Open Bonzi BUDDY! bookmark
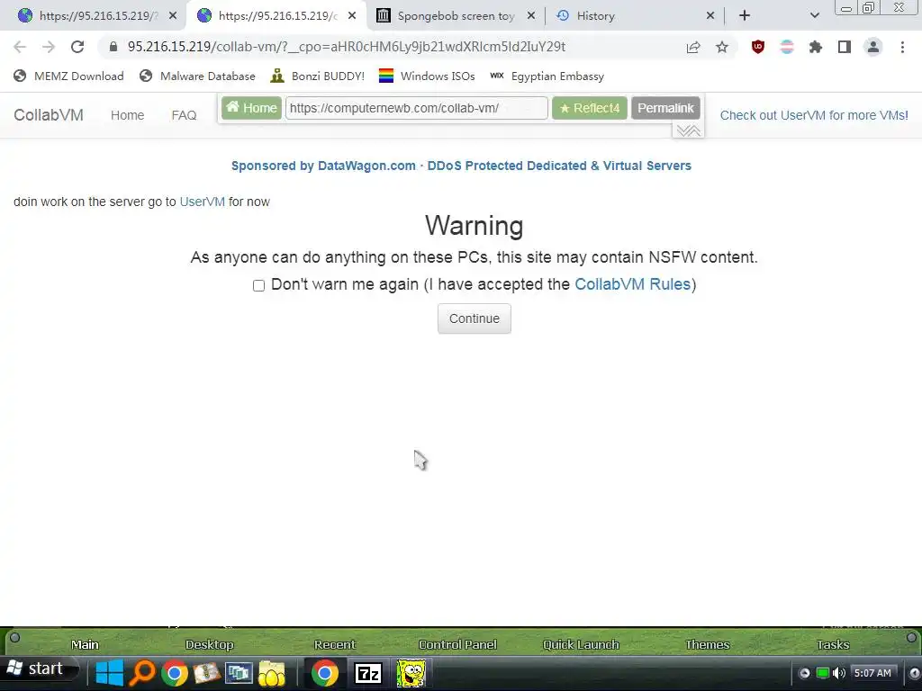This screenshot has width=922, height=691. coord(318,76)
